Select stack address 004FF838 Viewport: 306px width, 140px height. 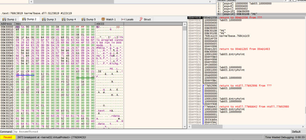click(195, 18)
